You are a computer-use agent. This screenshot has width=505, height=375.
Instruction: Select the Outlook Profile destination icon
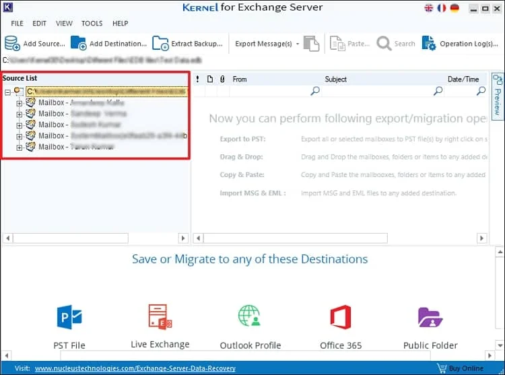[x=249, y=316]
